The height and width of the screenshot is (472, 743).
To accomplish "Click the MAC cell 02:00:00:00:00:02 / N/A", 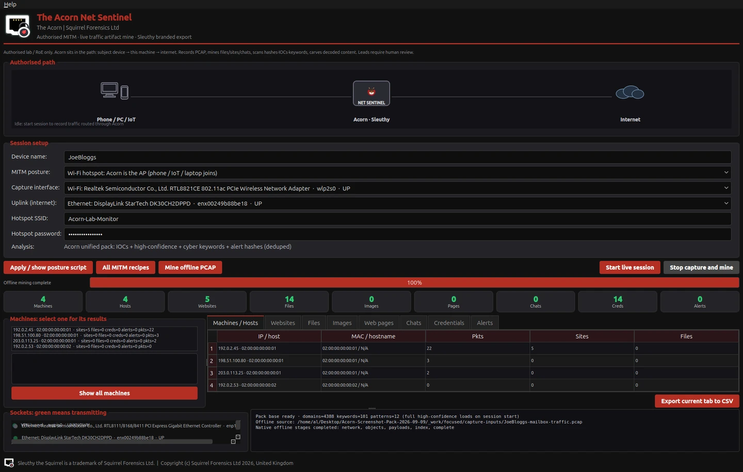I will [373, 385].
